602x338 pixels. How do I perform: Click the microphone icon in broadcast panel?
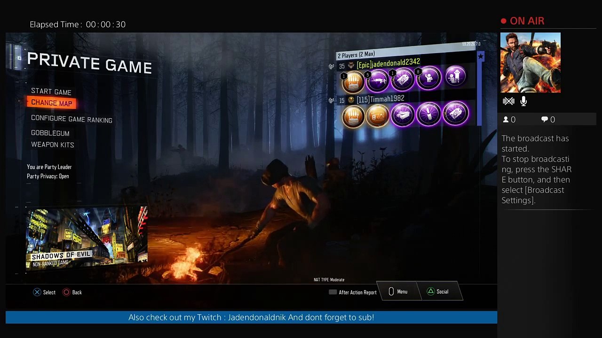tap(523, 101)
